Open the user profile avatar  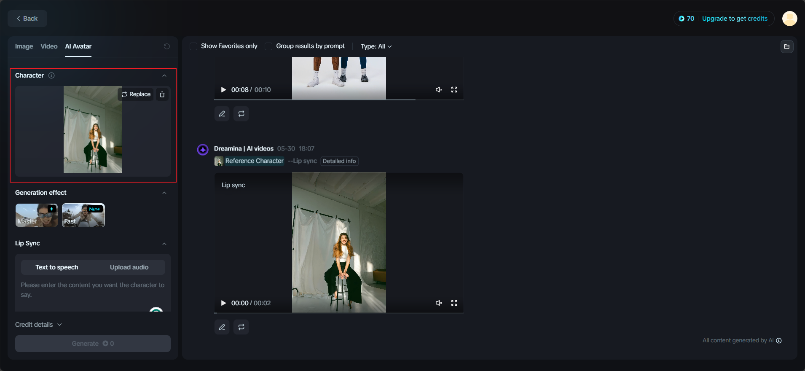tap(789, 19)
